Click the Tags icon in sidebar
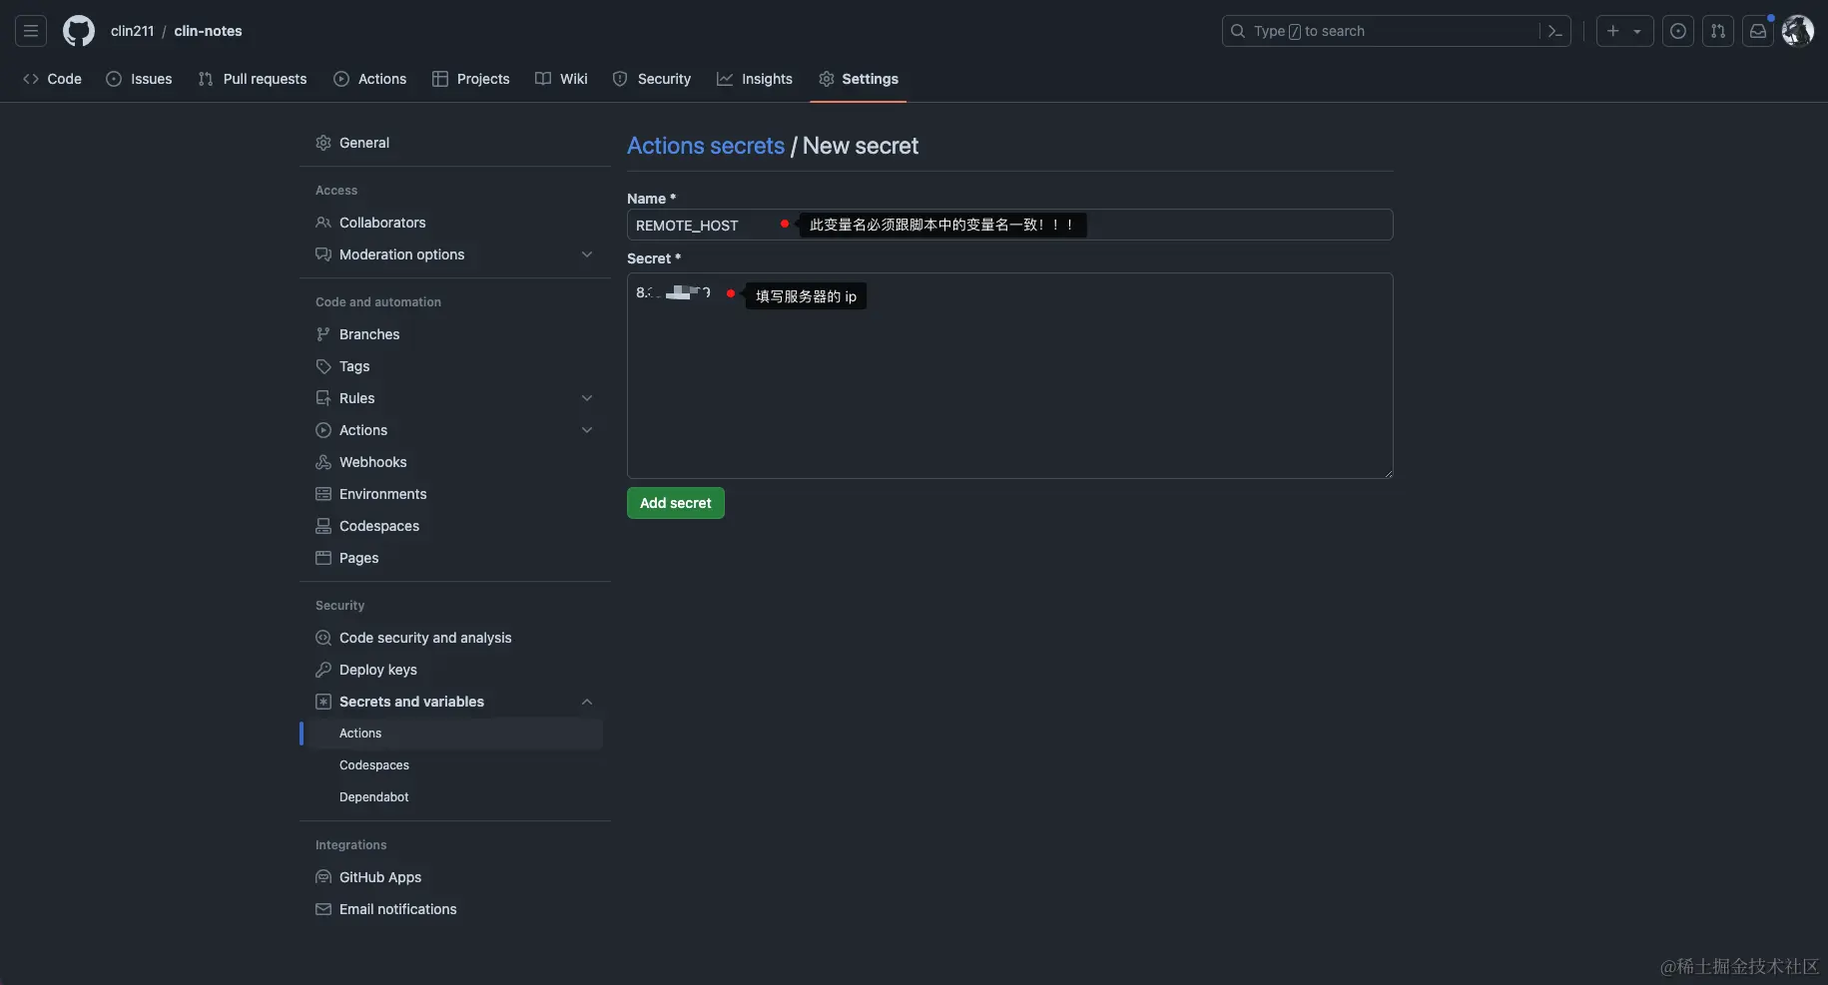1828x985 pixels. point(323,366)
